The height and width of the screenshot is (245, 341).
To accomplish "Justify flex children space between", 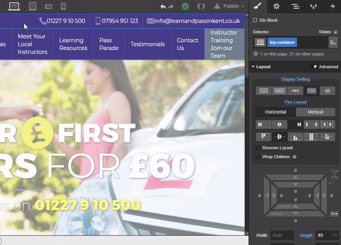I will (311, 125).
